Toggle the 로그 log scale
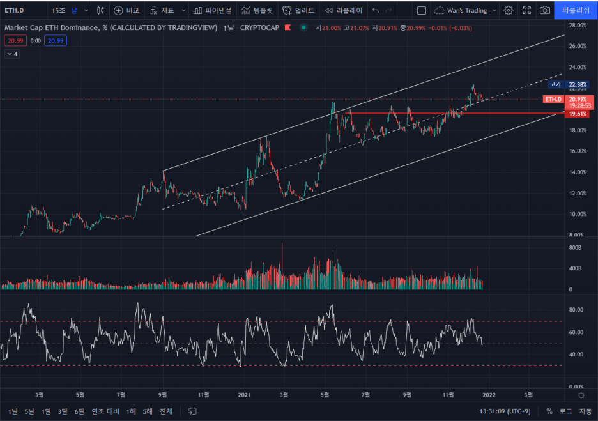598x421 pixels. pos(566,411)
